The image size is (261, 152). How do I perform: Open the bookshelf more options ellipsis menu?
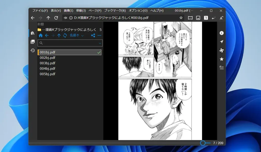pyautogui.click(x=99, y=35)
